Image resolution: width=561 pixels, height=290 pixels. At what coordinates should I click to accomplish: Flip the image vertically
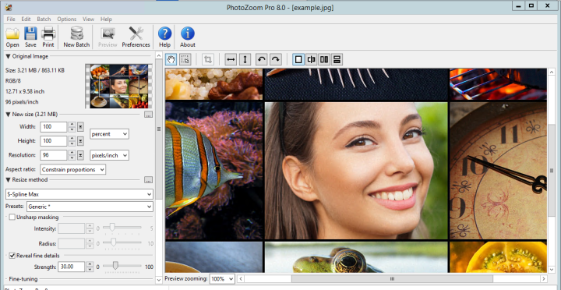[x=245, y=59]
